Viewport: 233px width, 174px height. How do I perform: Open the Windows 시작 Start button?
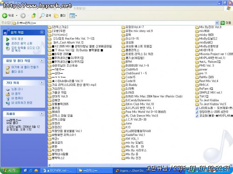10,171
